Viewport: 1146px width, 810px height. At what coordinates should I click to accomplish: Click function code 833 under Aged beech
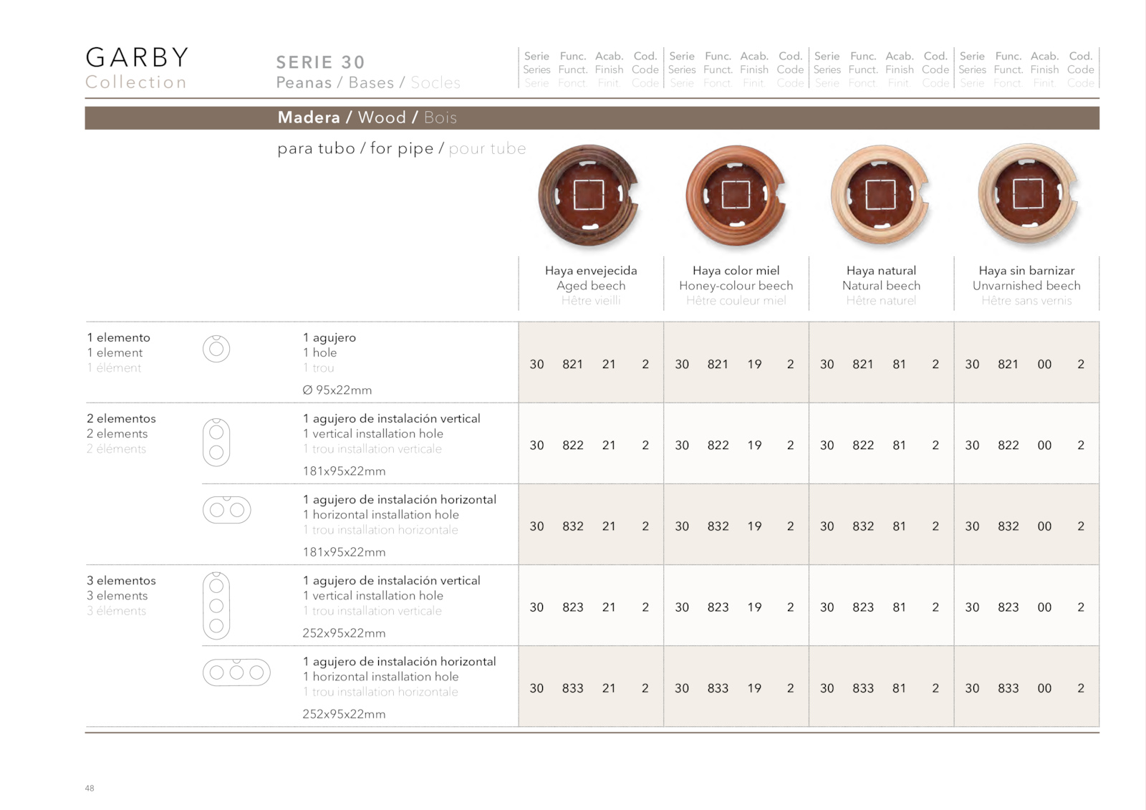572,688
